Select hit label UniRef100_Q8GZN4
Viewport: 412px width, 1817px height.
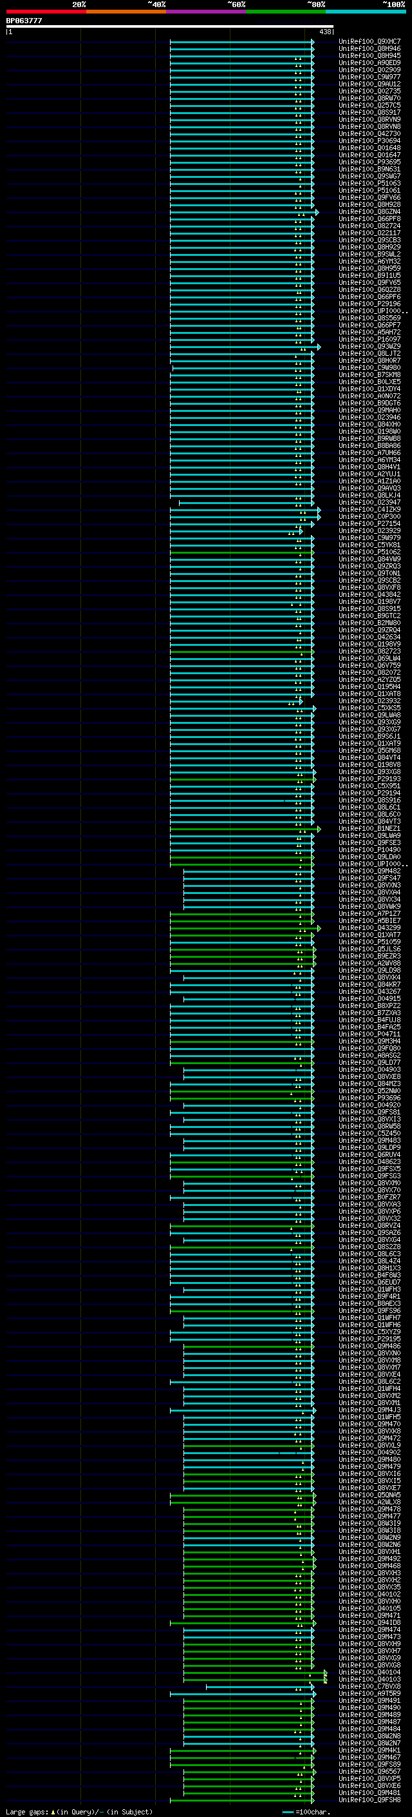pos(369,211)
